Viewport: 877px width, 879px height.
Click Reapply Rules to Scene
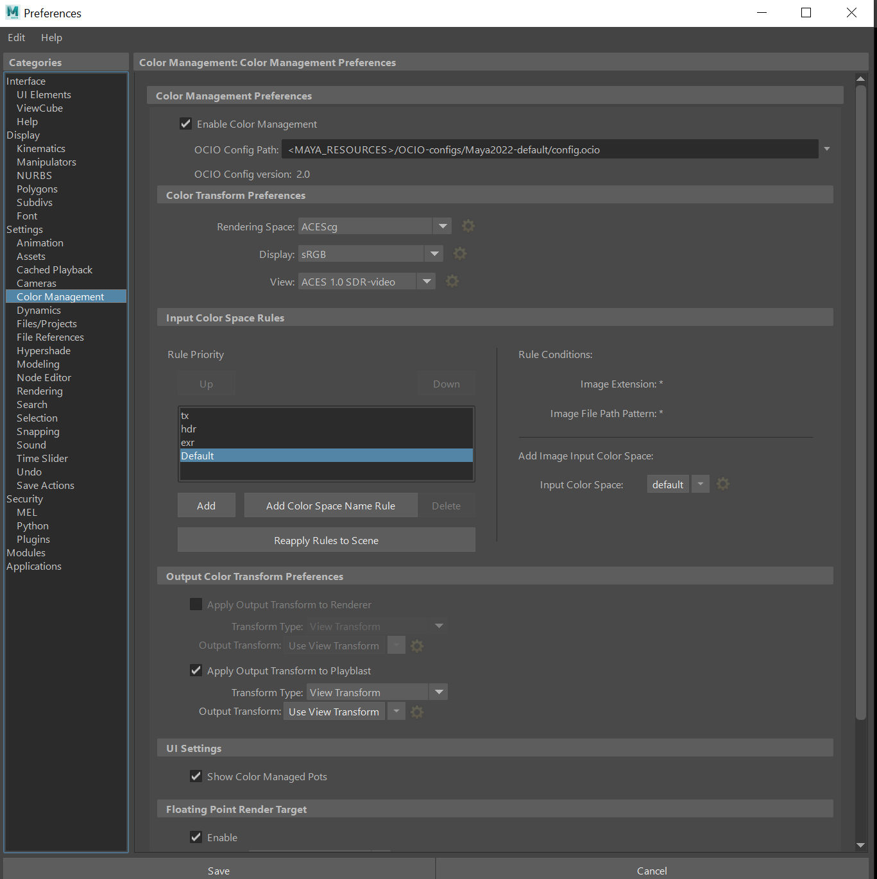327,540
